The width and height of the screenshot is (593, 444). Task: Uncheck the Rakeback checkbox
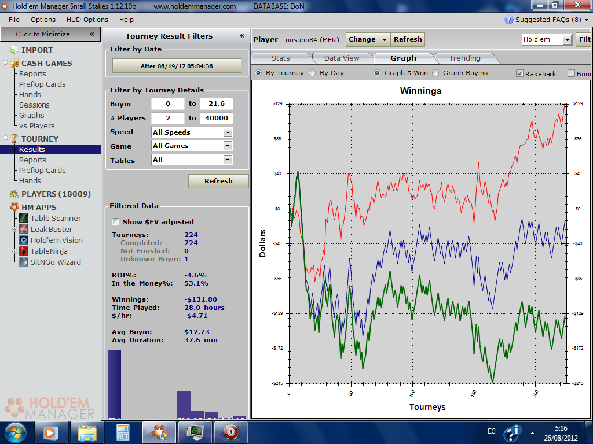point(519,73)
